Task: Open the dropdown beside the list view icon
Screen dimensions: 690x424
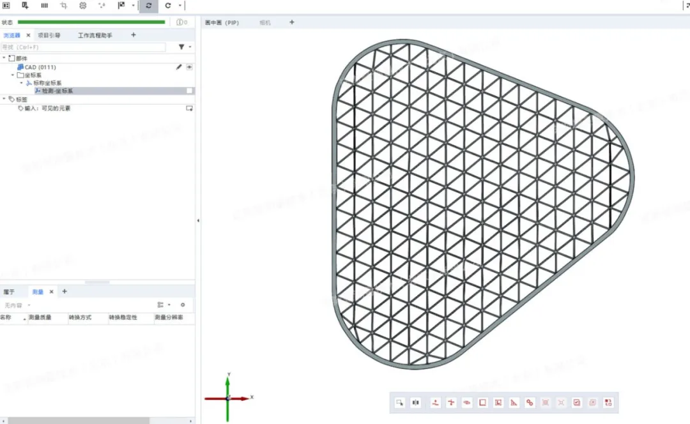Action: point(169,305)
